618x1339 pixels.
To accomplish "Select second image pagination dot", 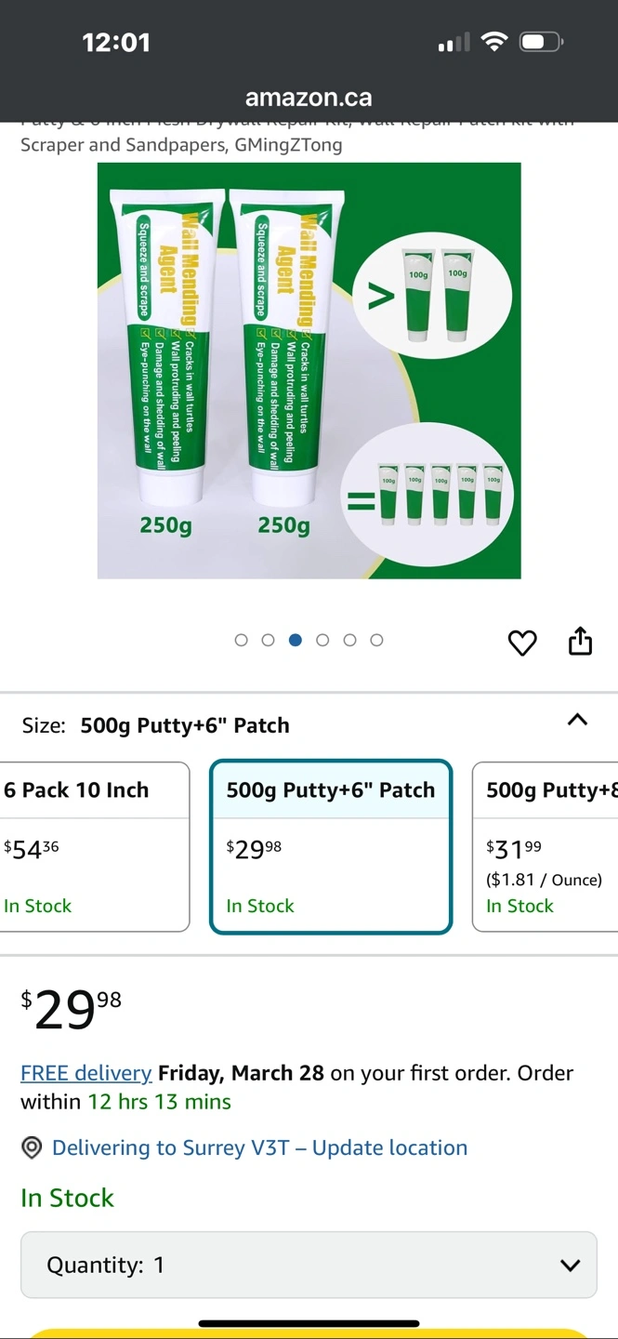I will point(269,640).
